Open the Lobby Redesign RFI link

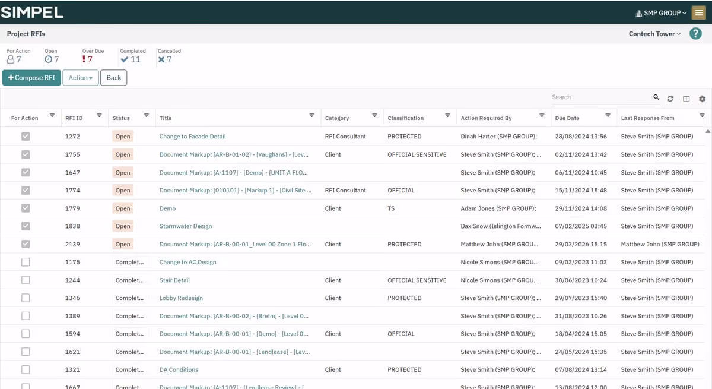[181, 298]
